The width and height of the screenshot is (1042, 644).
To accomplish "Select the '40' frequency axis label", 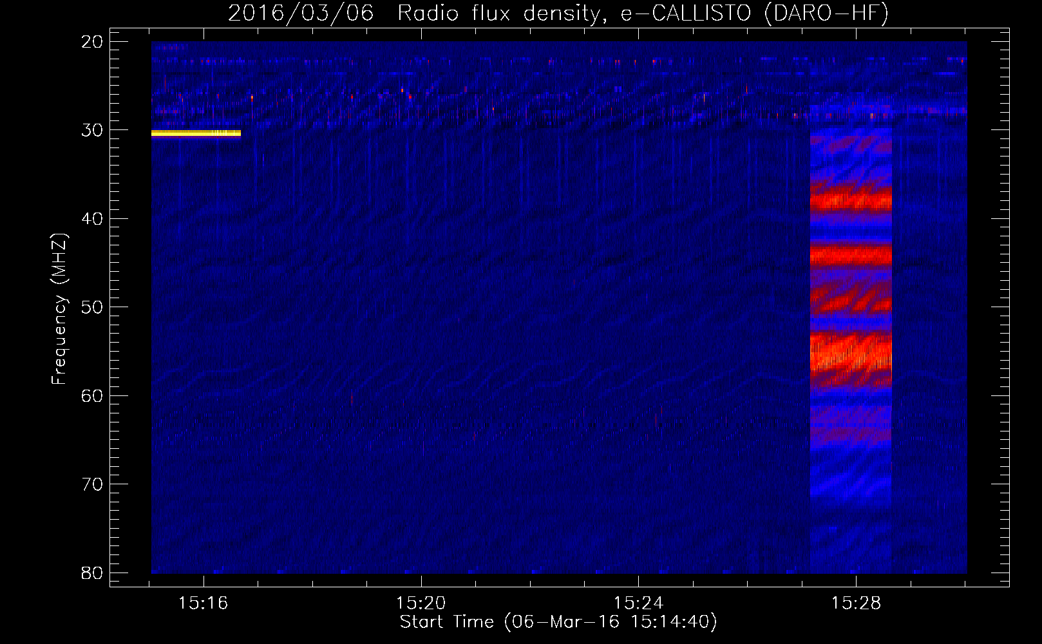I will click(x=92, y=219).
